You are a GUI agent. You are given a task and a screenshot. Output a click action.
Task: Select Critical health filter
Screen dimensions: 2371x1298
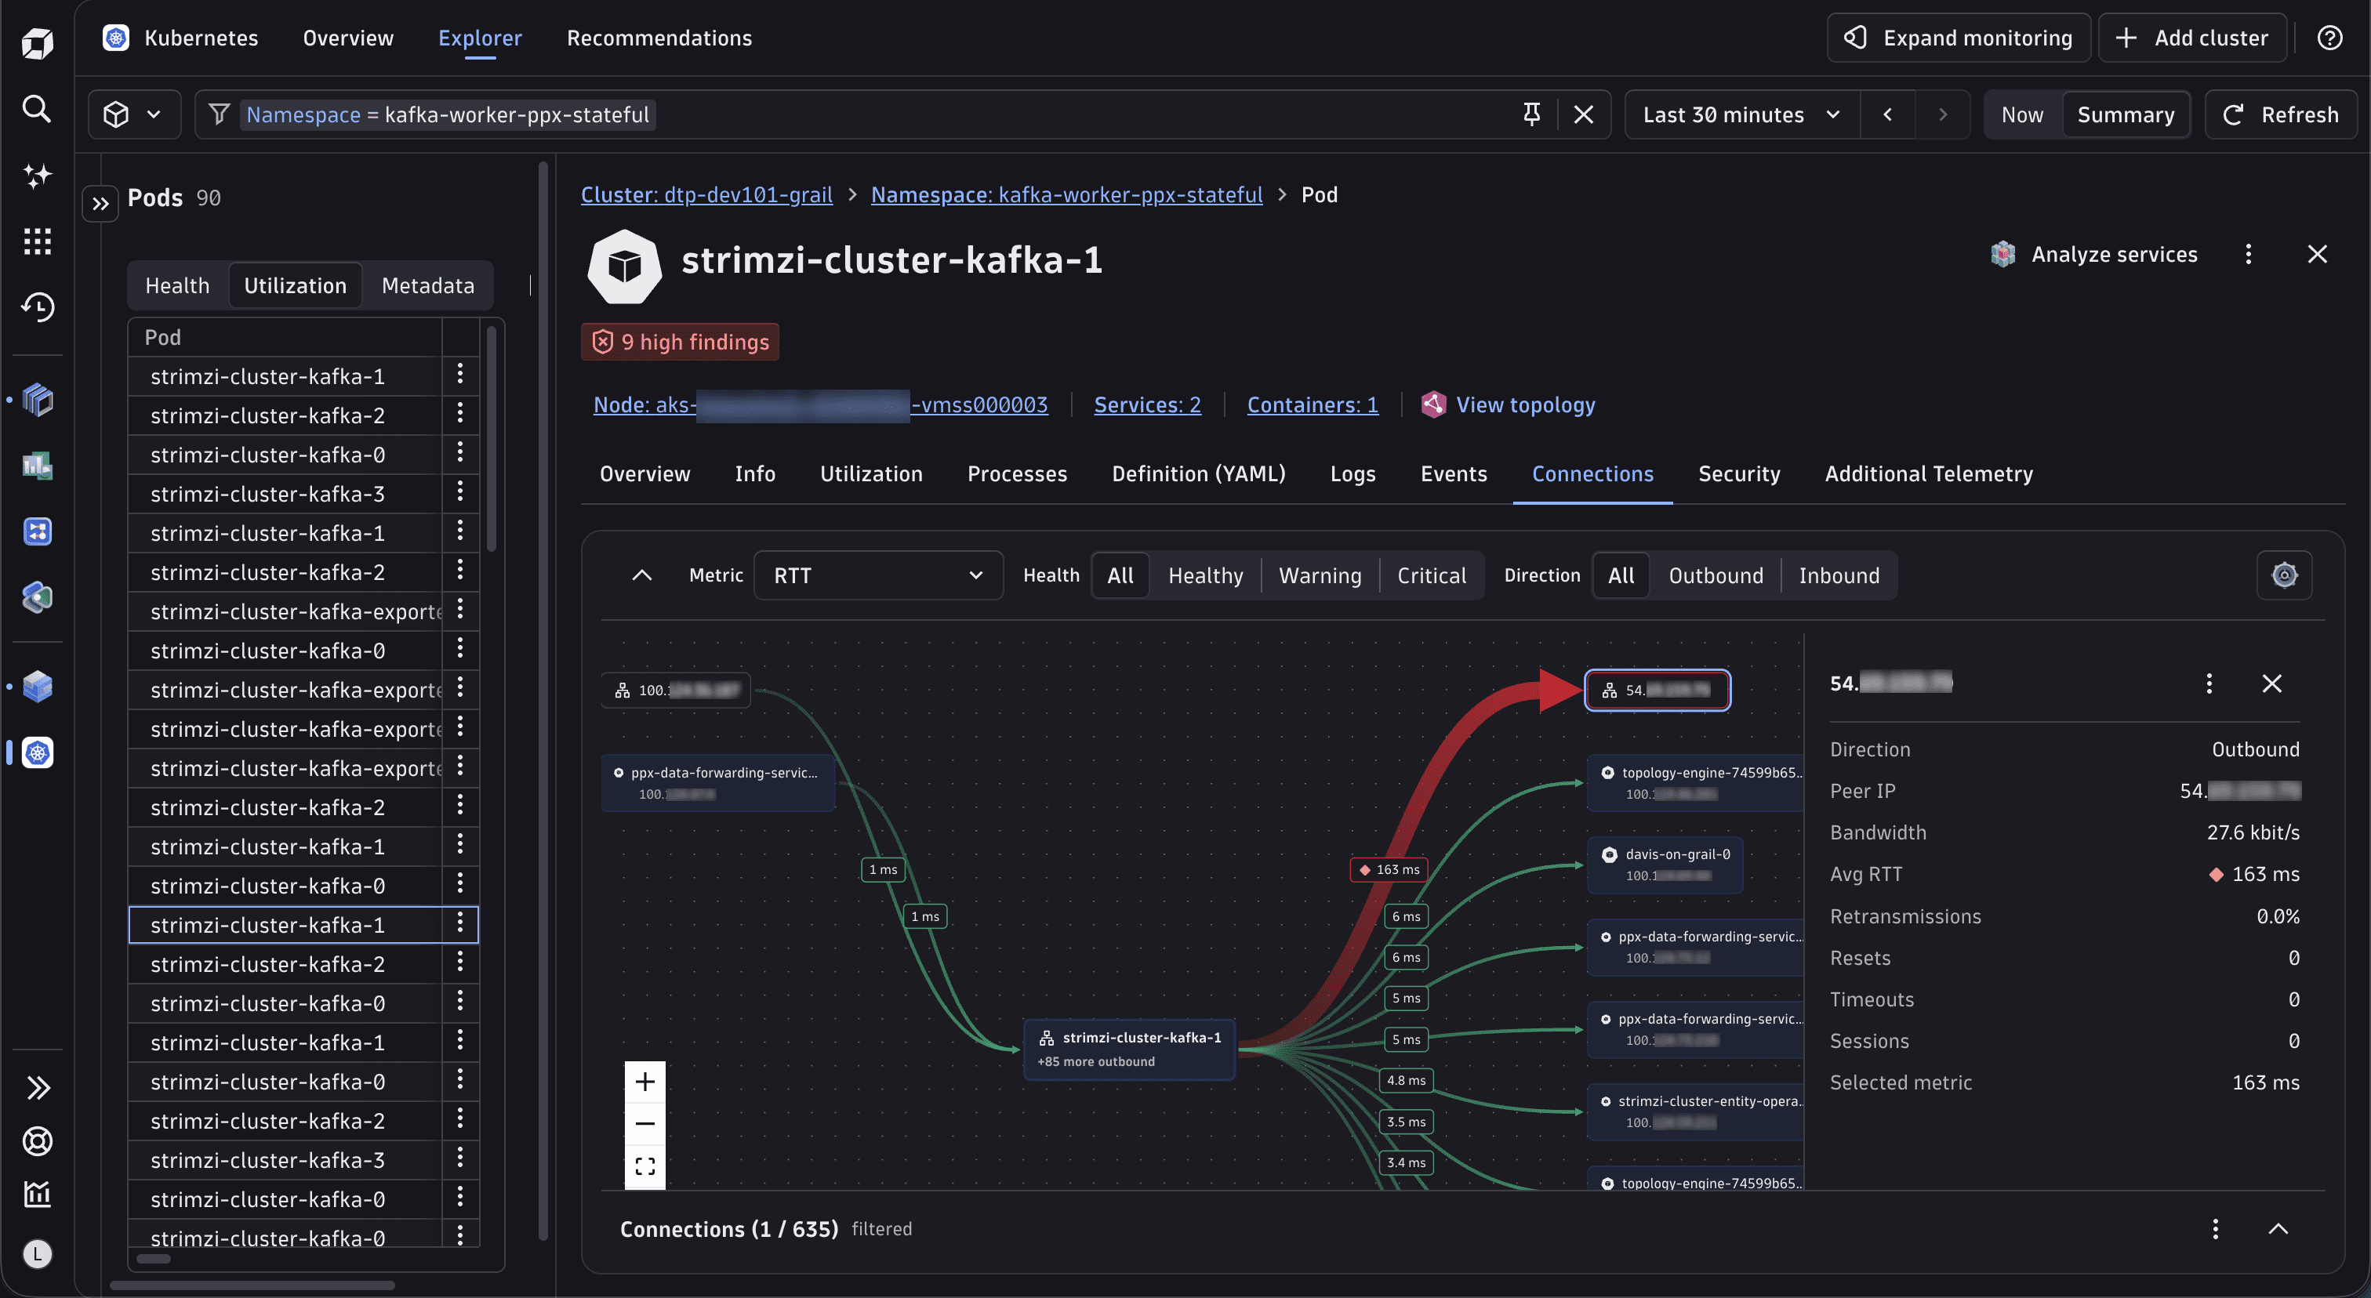point(1431,575)
